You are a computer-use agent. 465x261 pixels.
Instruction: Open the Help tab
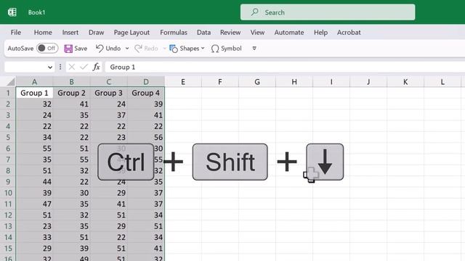(x=320, y=32)
